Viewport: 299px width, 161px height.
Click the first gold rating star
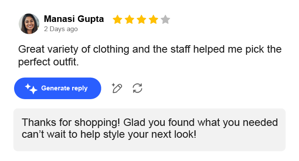tap(117, 20)
